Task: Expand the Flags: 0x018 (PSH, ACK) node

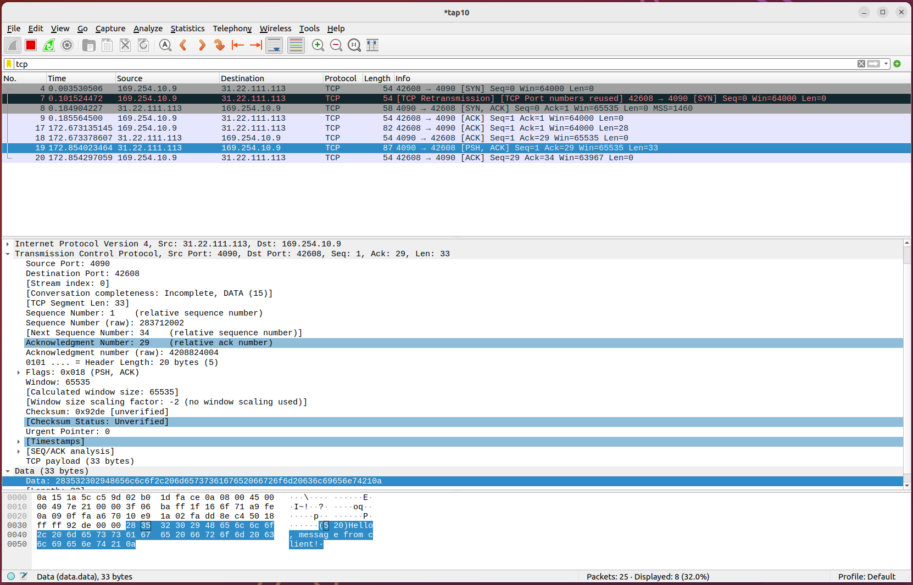Action: (19, 372)
